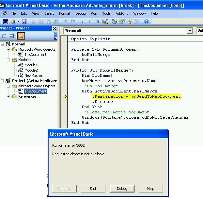
Task: Click the View Microsoft Word toolbar icon
Action: tap(6, 22)
